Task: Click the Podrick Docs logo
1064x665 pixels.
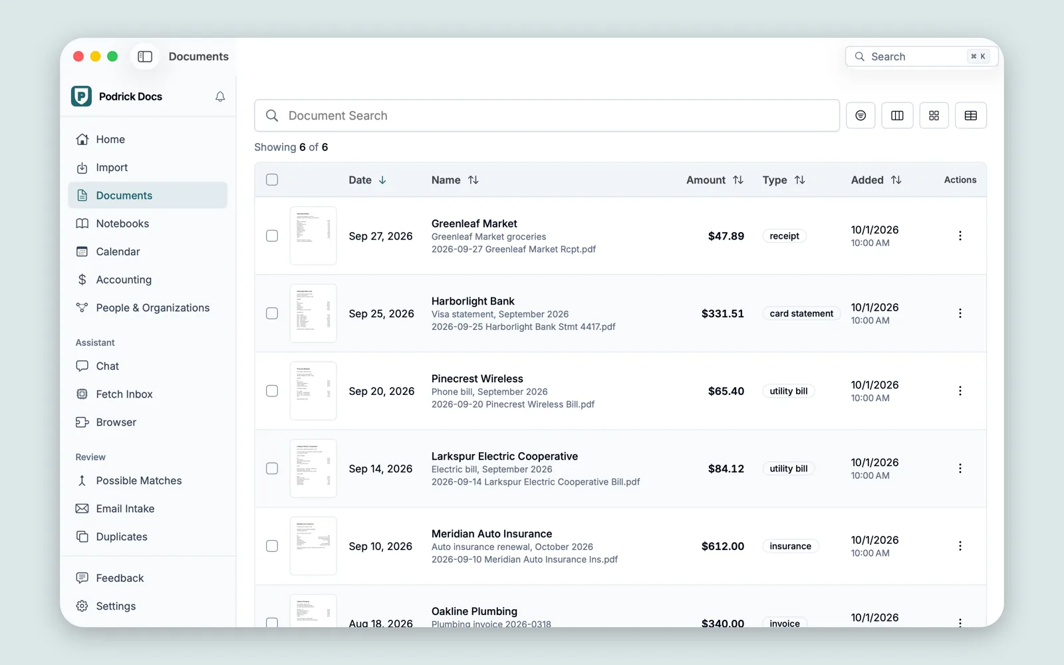Action: (81, 96)
